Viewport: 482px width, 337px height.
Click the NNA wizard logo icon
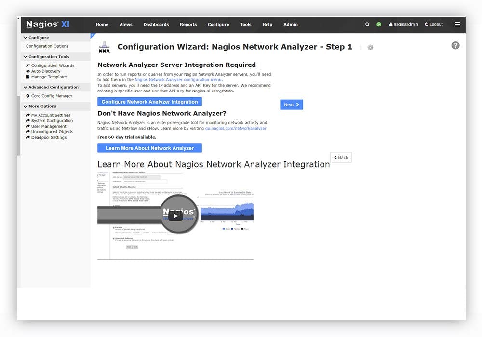[104, 47]
